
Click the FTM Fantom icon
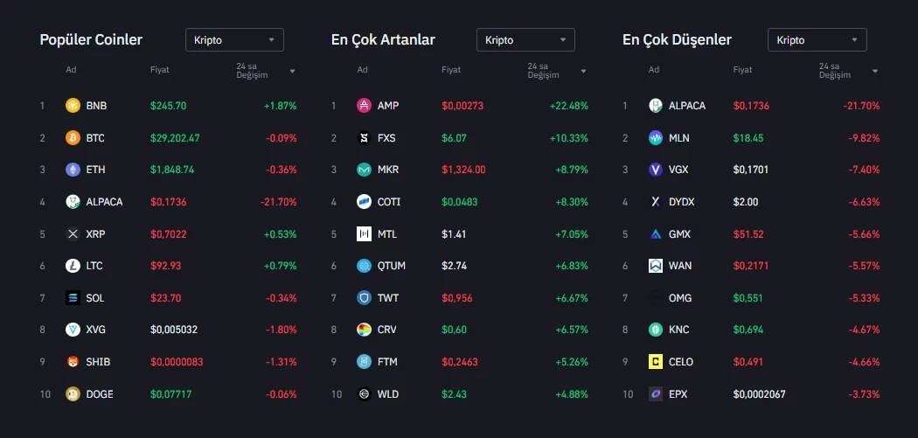coord(365,362)
